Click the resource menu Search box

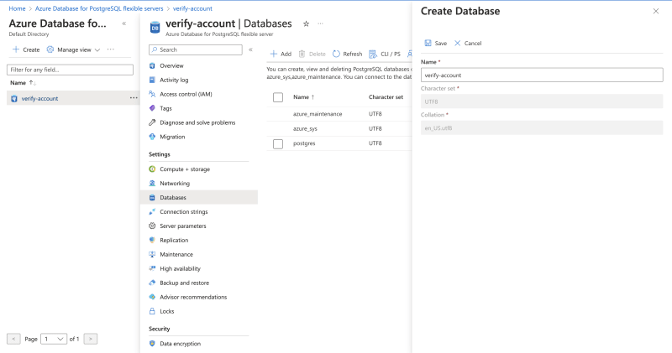(x=196, y=49)
